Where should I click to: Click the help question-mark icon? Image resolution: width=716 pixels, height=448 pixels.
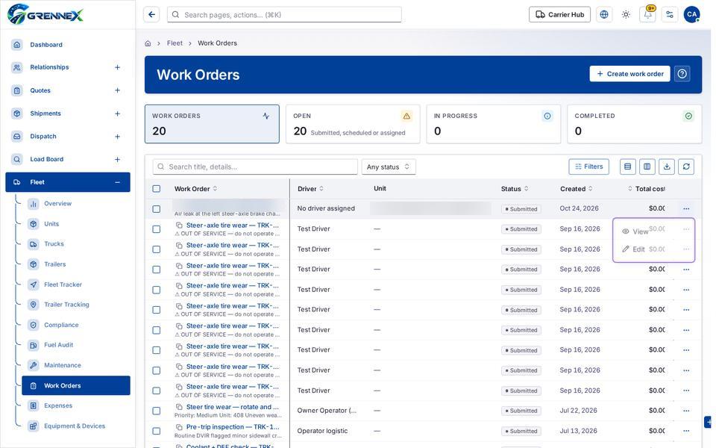pyautogui.click(x=682, y=74)
